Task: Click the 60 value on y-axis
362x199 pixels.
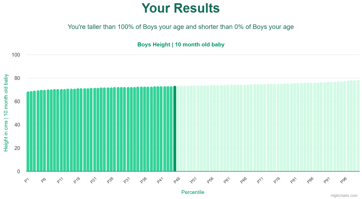Action: 17,101
